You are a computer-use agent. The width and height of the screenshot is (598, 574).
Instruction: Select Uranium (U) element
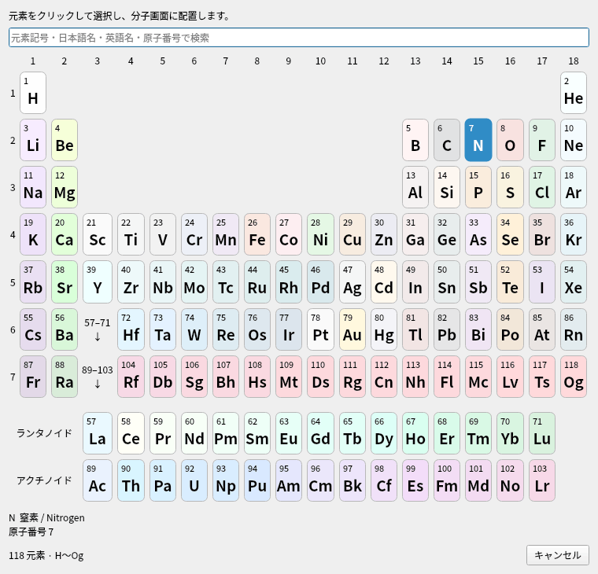click(x=194, y=480)
